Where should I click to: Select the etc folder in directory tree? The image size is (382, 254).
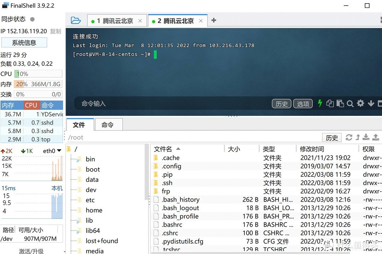coord(90,200)
